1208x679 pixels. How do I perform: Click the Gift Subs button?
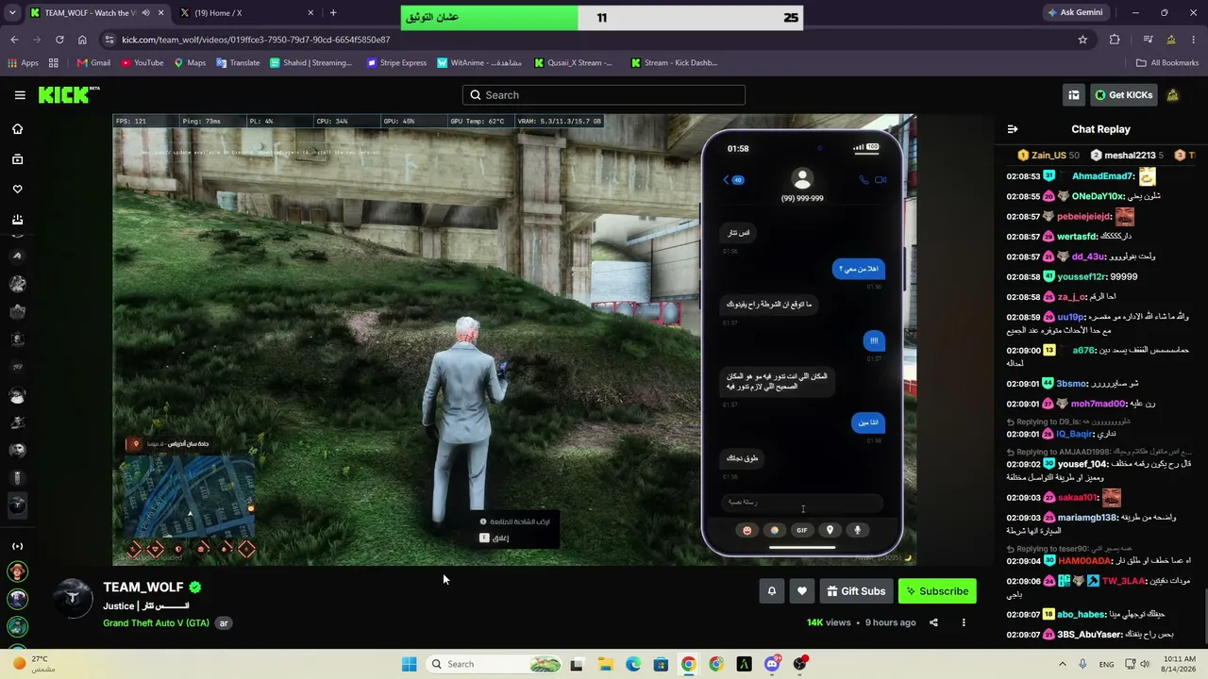pyautogui.click(x=856, y=591)
